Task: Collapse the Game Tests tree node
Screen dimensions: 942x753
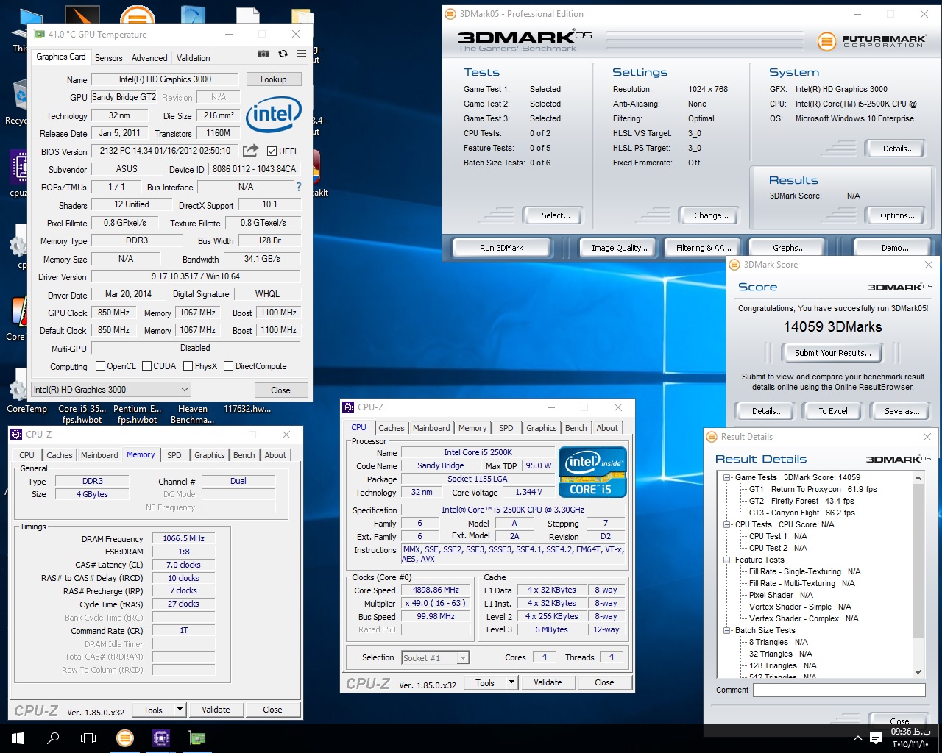Action: pyautogui.click(x=727, y=477)
